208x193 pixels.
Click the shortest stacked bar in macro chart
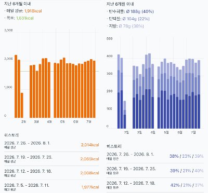click(x=125, y=115)
